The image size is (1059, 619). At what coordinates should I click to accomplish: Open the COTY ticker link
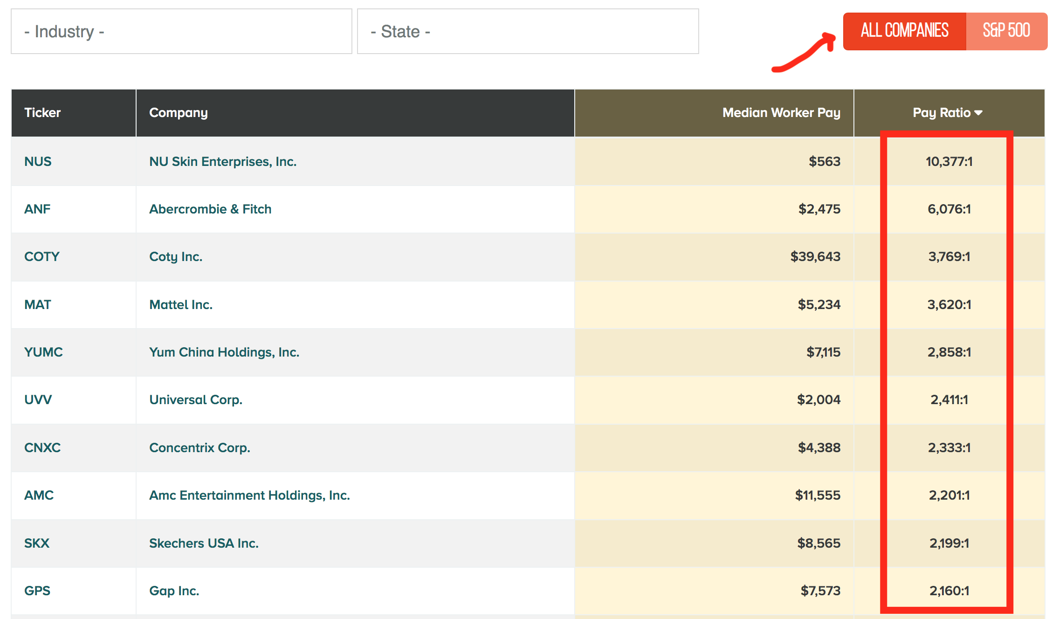tap(42, 256)
